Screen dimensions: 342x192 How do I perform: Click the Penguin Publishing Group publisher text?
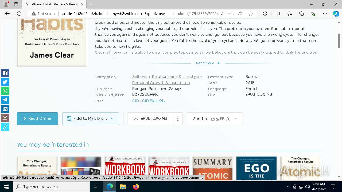coord(157,89)
